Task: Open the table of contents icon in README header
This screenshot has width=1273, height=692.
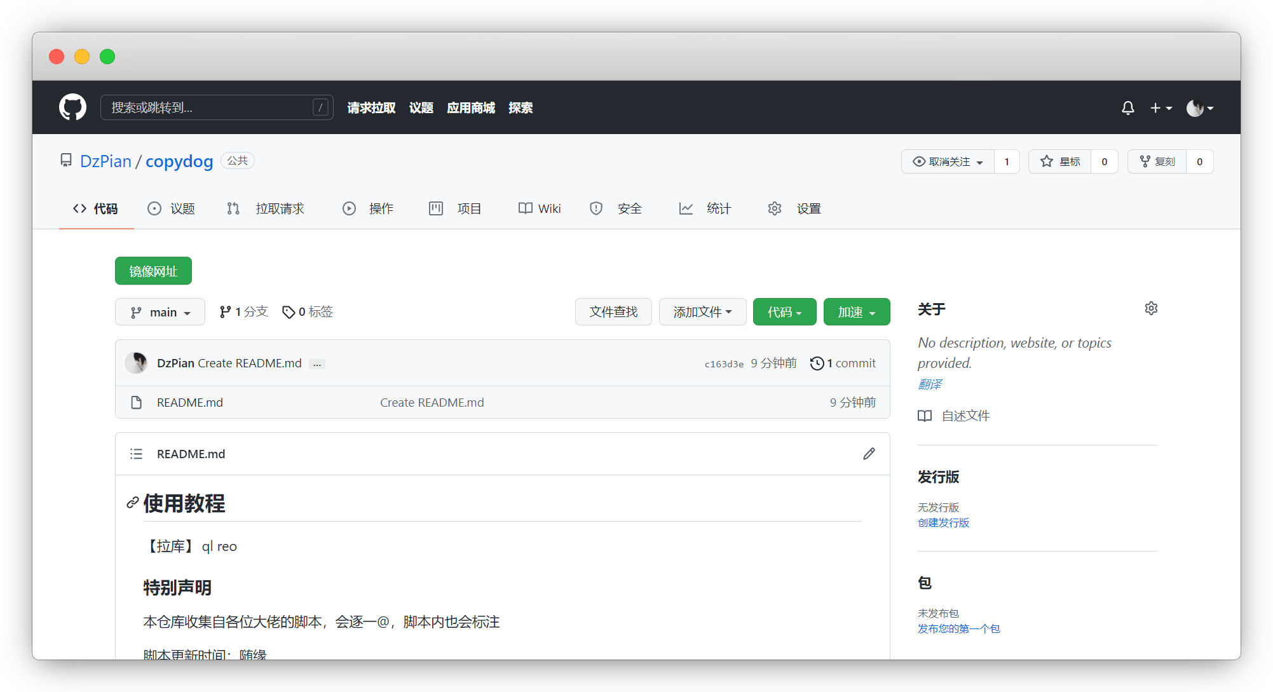Action: [136, 453]
